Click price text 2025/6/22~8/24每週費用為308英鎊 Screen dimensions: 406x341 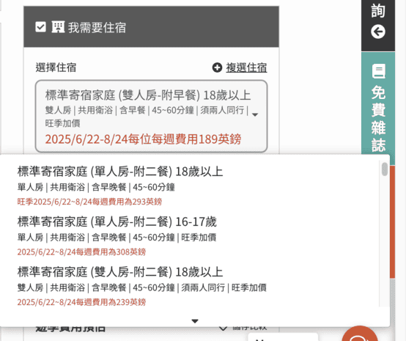[81, 252]
